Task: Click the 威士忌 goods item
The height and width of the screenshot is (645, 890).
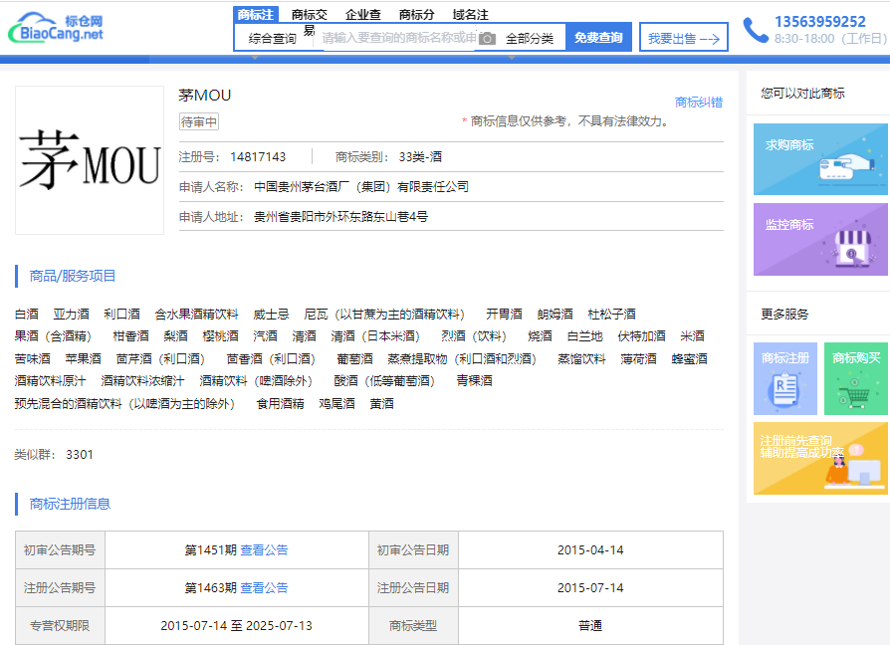Action: (271, 315)
